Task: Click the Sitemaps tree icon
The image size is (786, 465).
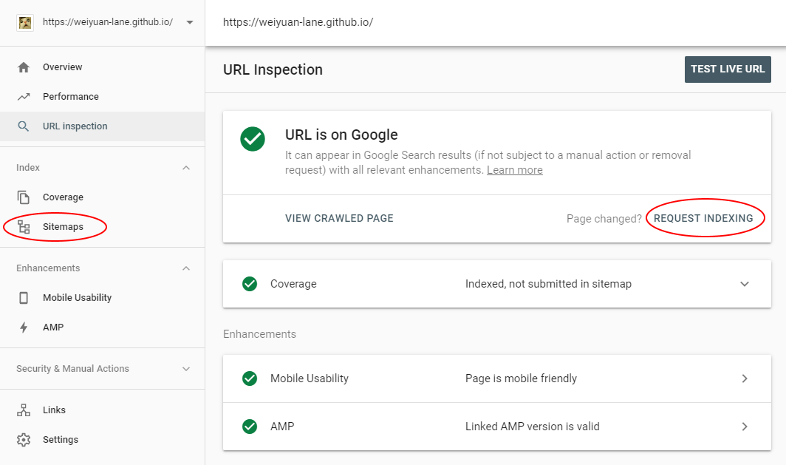Action: pyautogui.click(x=24, y=227)
